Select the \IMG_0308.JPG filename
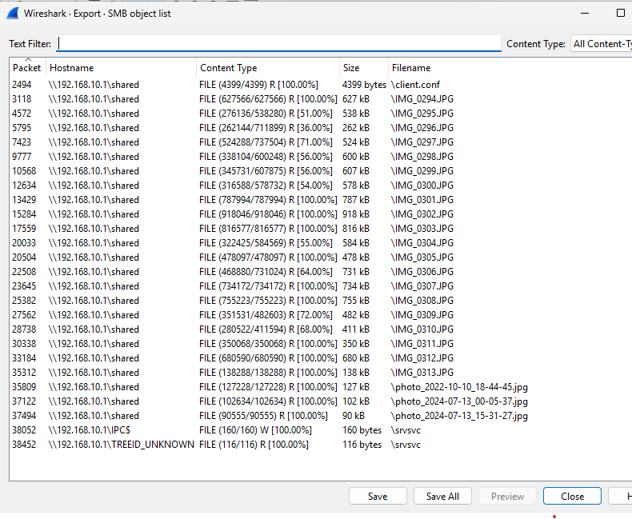The width and height of the screenshot is (632, 519). tap(422, 301)
